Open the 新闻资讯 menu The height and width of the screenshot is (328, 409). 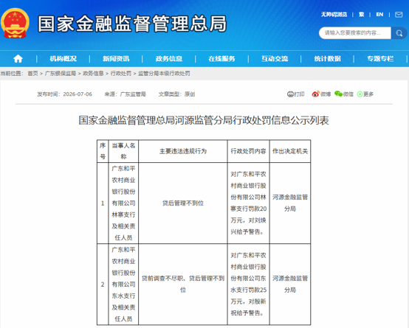click(116, 59)
